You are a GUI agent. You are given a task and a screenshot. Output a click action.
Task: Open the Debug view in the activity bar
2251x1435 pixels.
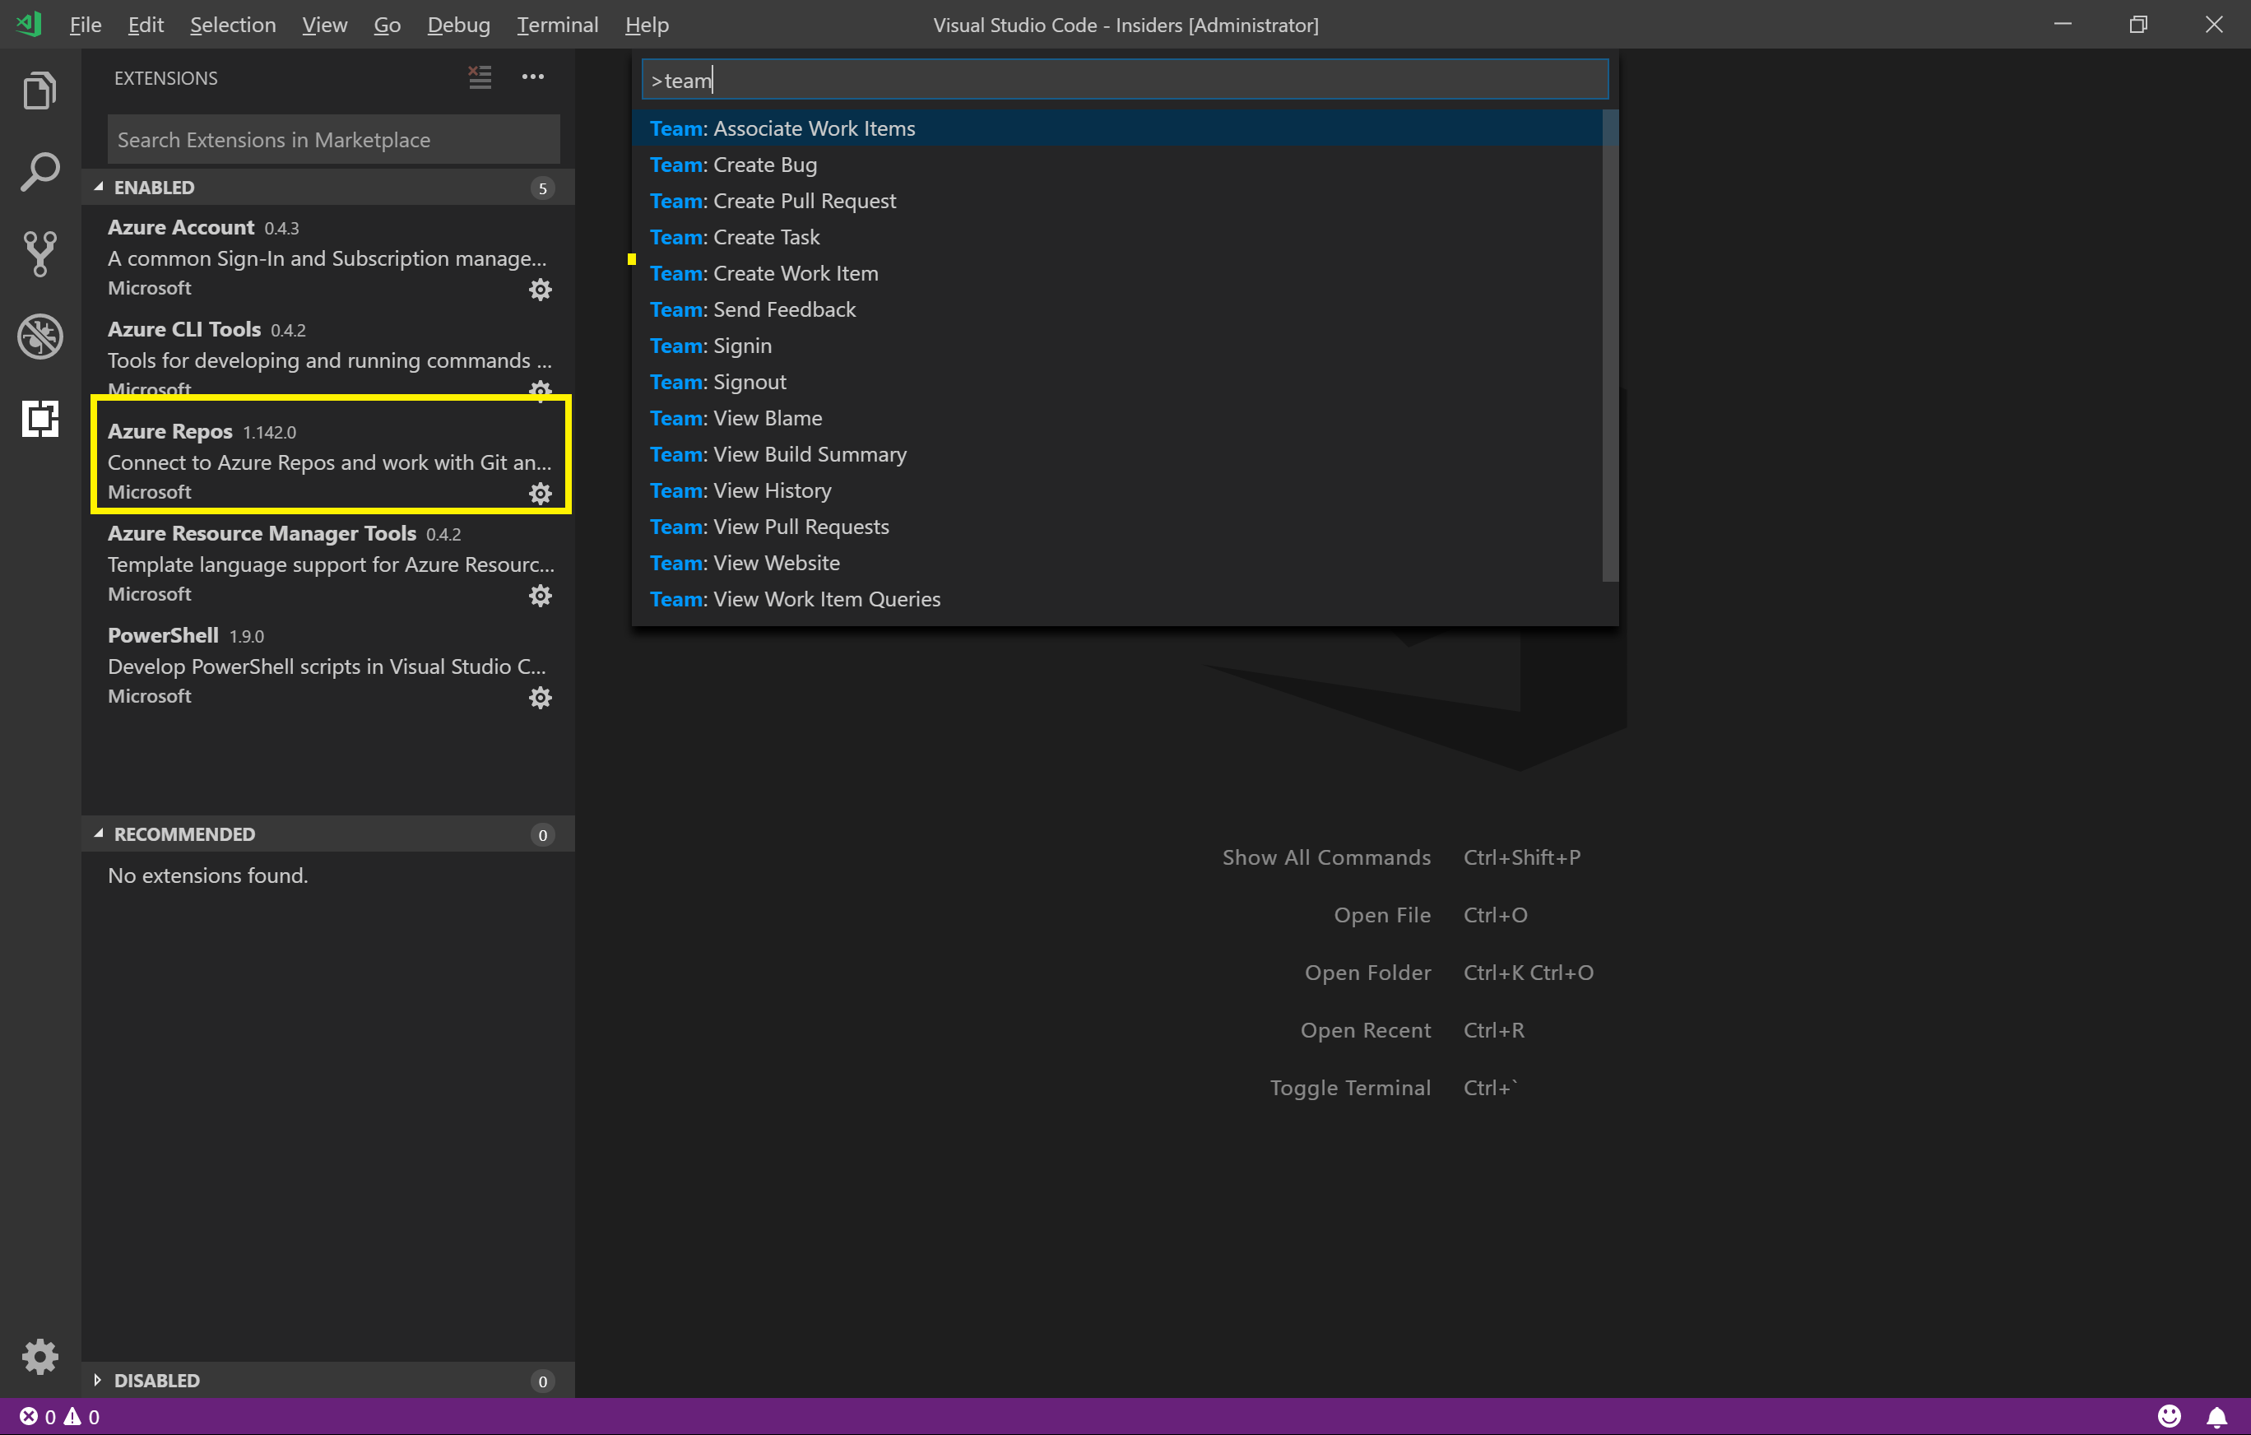coord(39,337)
